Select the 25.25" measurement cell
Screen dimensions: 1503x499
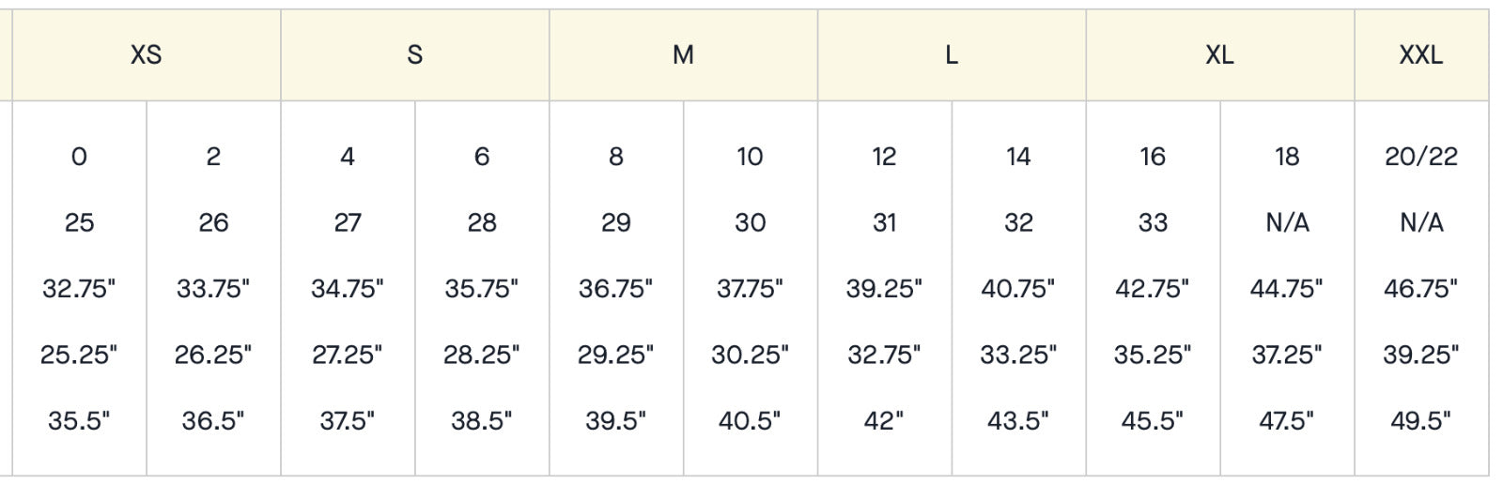[79, 355]
